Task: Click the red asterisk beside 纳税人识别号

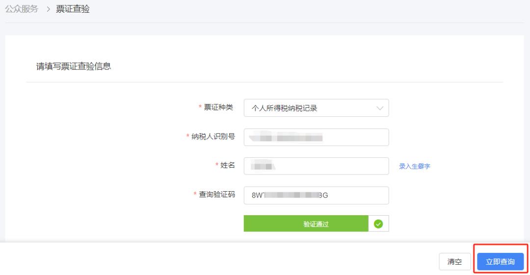Action: click(x=187, y=137)
